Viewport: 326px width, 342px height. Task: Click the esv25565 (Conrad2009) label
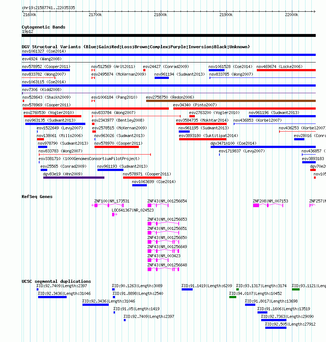63,166
